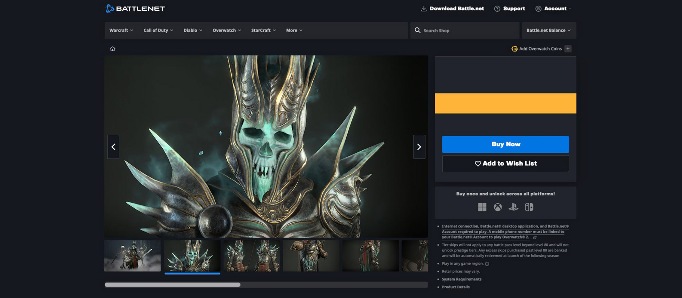This screenshot has width=682, height=298.
Task: Click the heart icon on Wish List button
Action: tap(478, 163)
